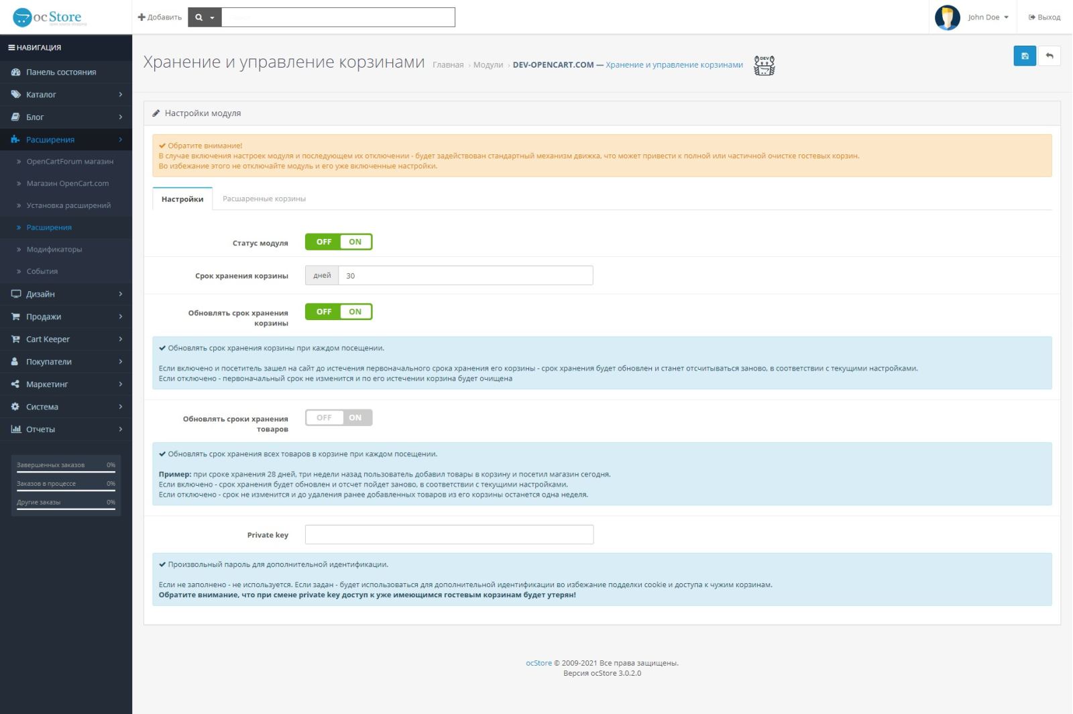The height and width of the screenshot is (714, 1073).
Task: Click the reports bar chart icon
Action: (x=15, y=429)
